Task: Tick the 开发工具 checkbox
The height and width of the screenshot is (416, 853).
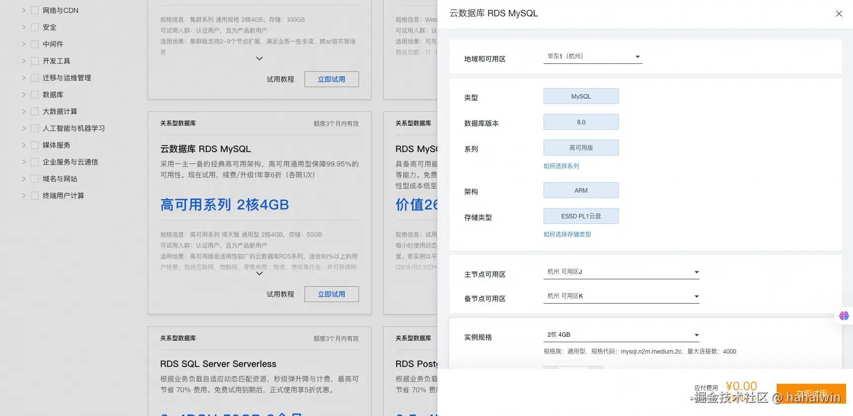Action: tap(35, 61)
